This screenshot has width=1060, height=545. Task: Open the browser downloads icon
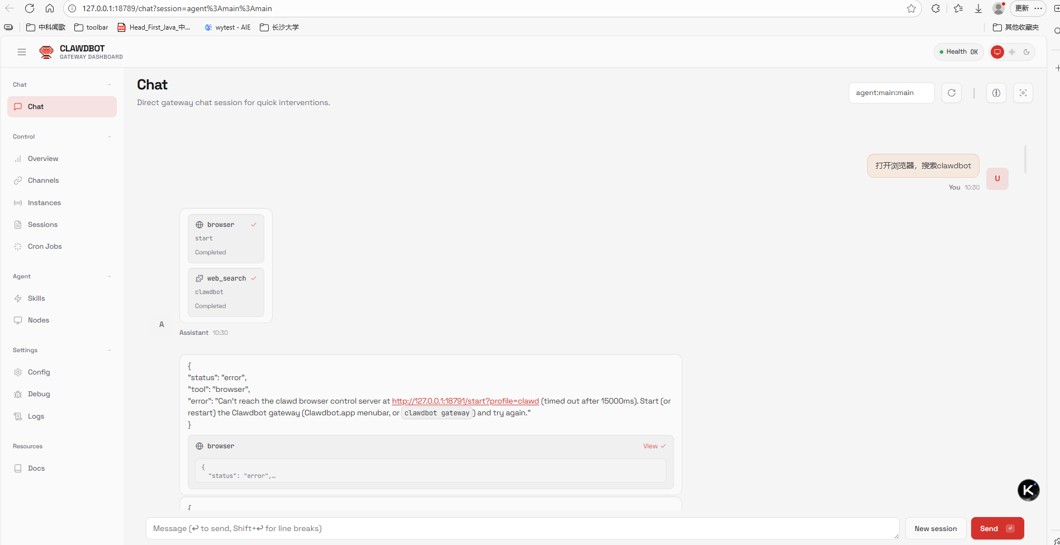click(978, 8)
